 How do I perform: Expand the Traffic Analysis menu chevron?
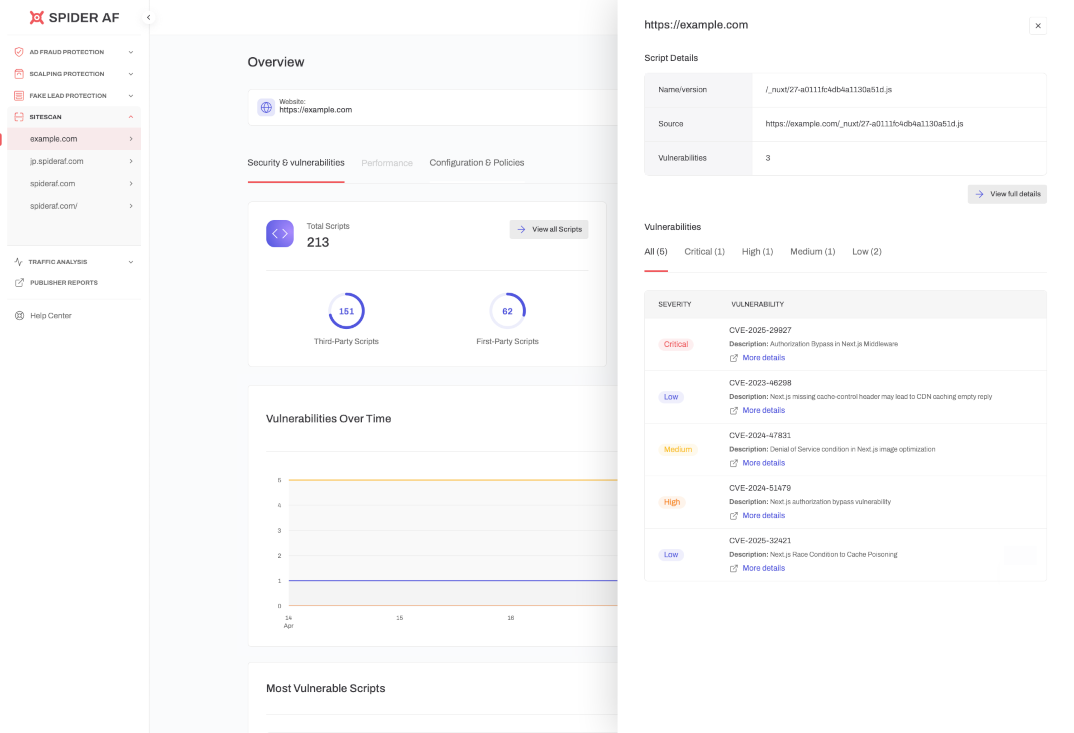[131, 262]
